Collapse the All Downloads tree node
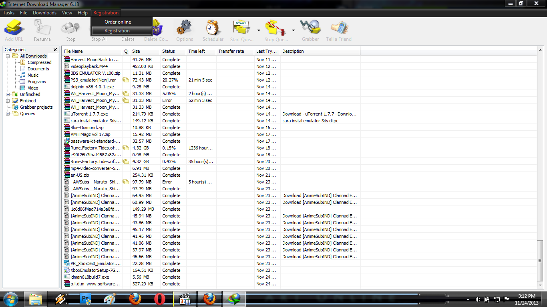The height and width of the screenshot is (307, 547). pyautogui.click(x=8, y=56)
